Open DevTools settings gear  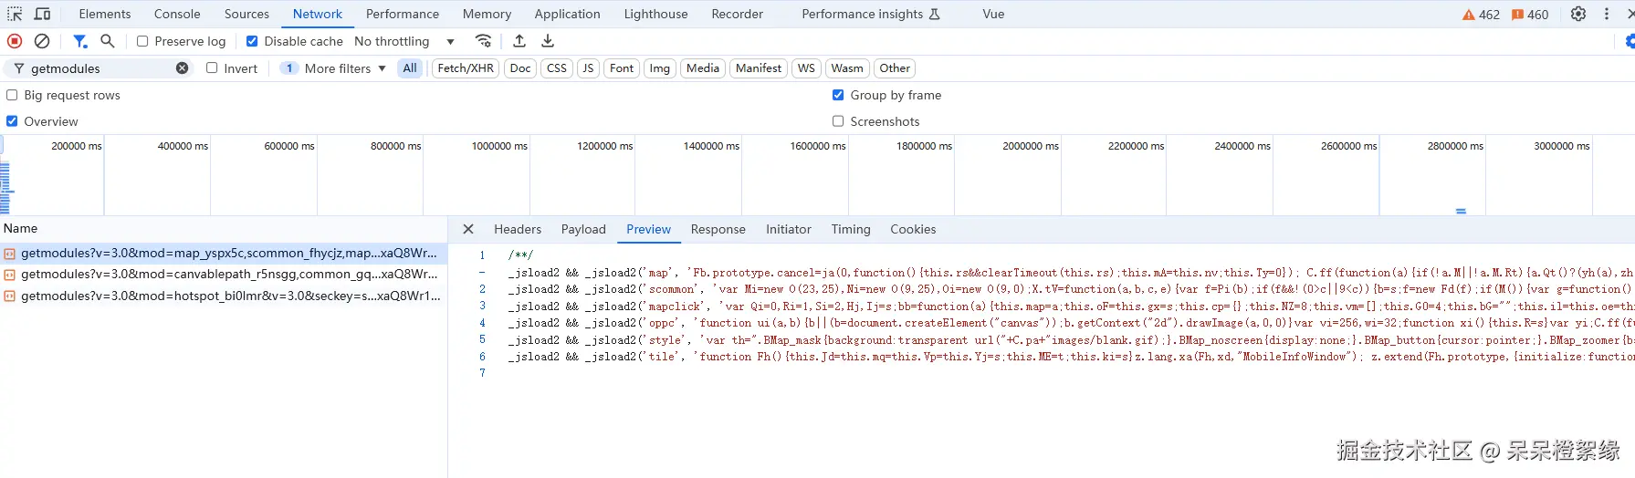click(1578, 14)
